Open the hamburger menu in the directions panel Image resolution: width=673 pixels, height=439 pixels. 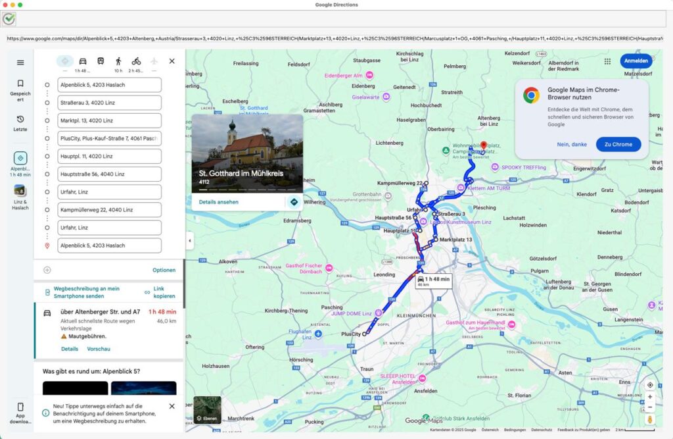[x=20, y=63]
